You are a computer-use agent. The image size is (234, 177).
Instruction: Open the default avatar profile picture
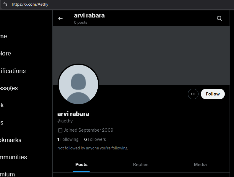tap(78, 84)
